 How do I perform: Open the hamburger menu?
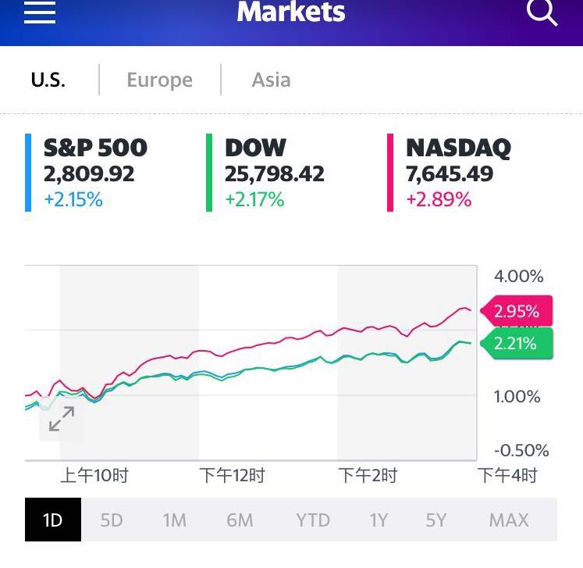pos(40,12)
